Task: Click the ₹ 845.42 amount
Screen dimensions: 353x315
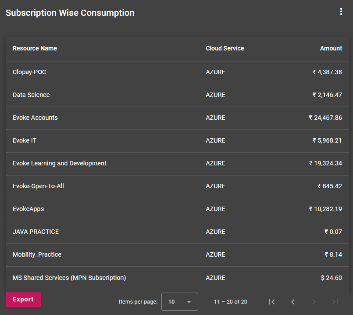Action: [x=330, y=186]
